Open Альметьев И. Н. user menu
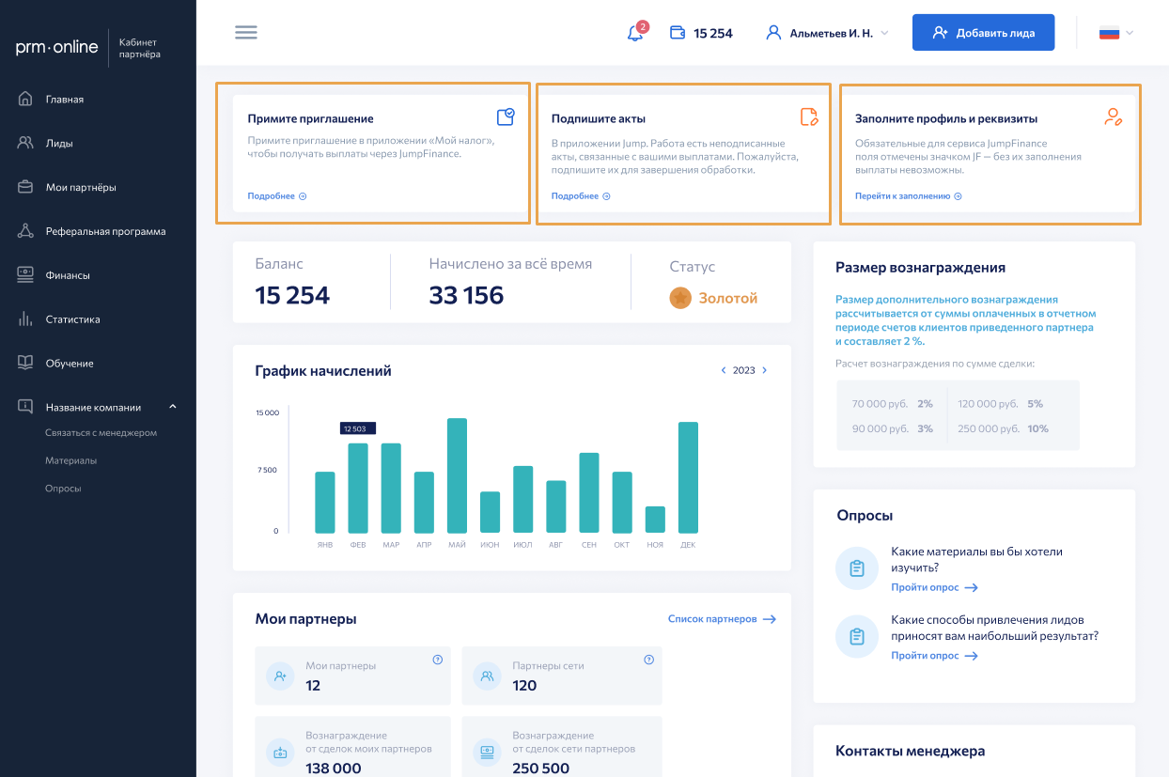1169x777 pixels. coord(820,33)
